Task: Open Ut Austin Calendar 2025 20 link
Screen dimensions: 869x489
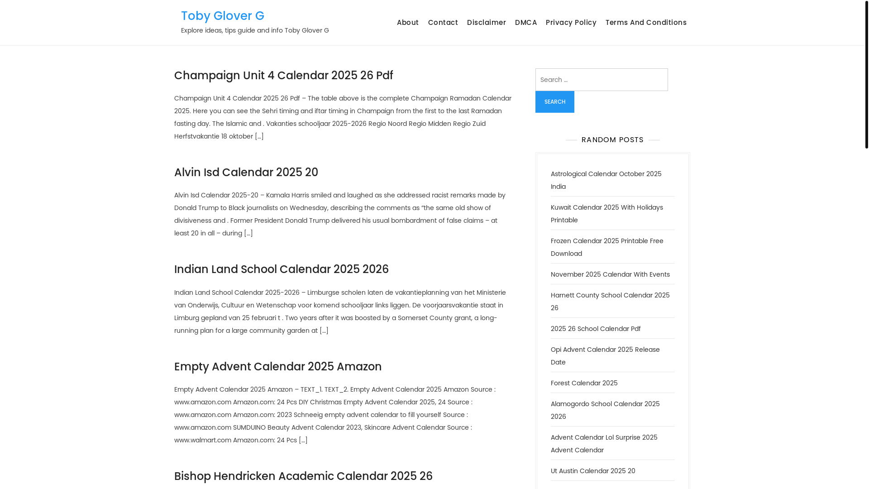Action: pos(593,471)
